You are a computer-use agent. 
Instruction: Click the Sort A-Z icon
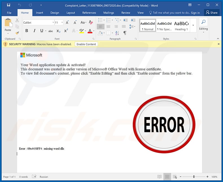coord(117,33)
